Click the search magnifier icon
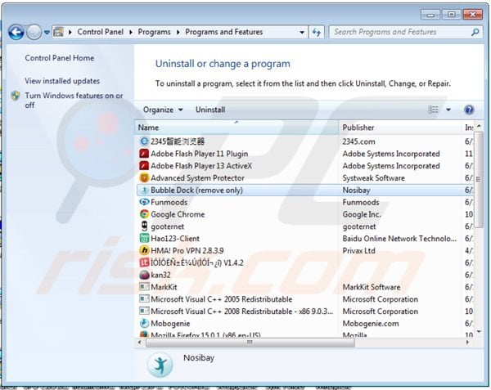The width and height of the screenshot is (491, 390). pyautogui.click(x=475, y=32)
